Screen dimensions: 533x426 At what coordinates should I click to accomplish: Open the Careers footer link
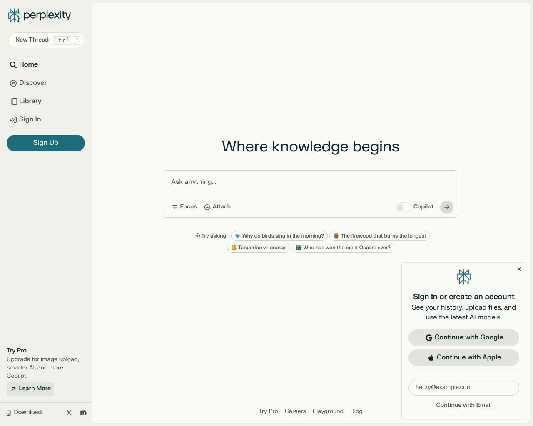(295, 411)
